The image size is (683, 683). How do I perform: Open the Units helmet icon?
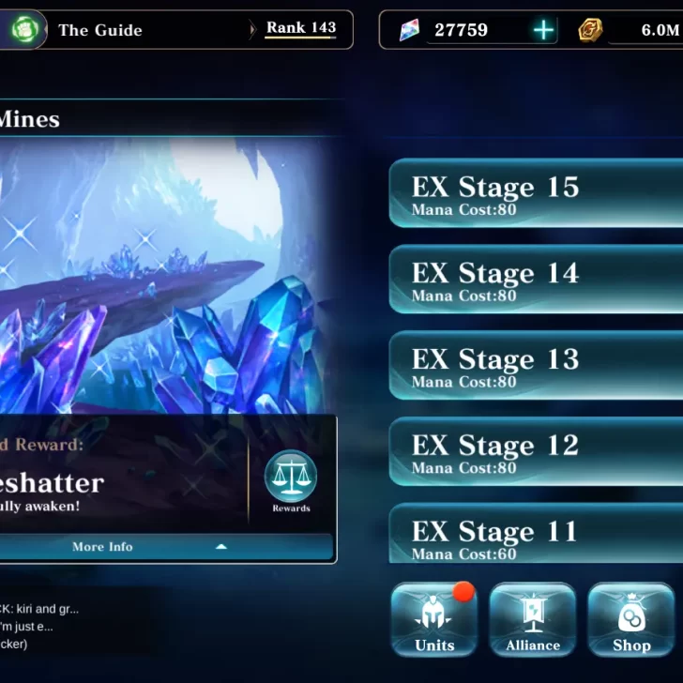tap(434, 619)
